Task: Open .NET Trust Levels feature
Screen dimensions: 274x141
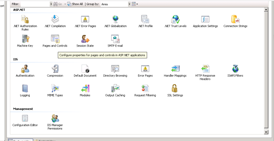Action: point(175,21)
